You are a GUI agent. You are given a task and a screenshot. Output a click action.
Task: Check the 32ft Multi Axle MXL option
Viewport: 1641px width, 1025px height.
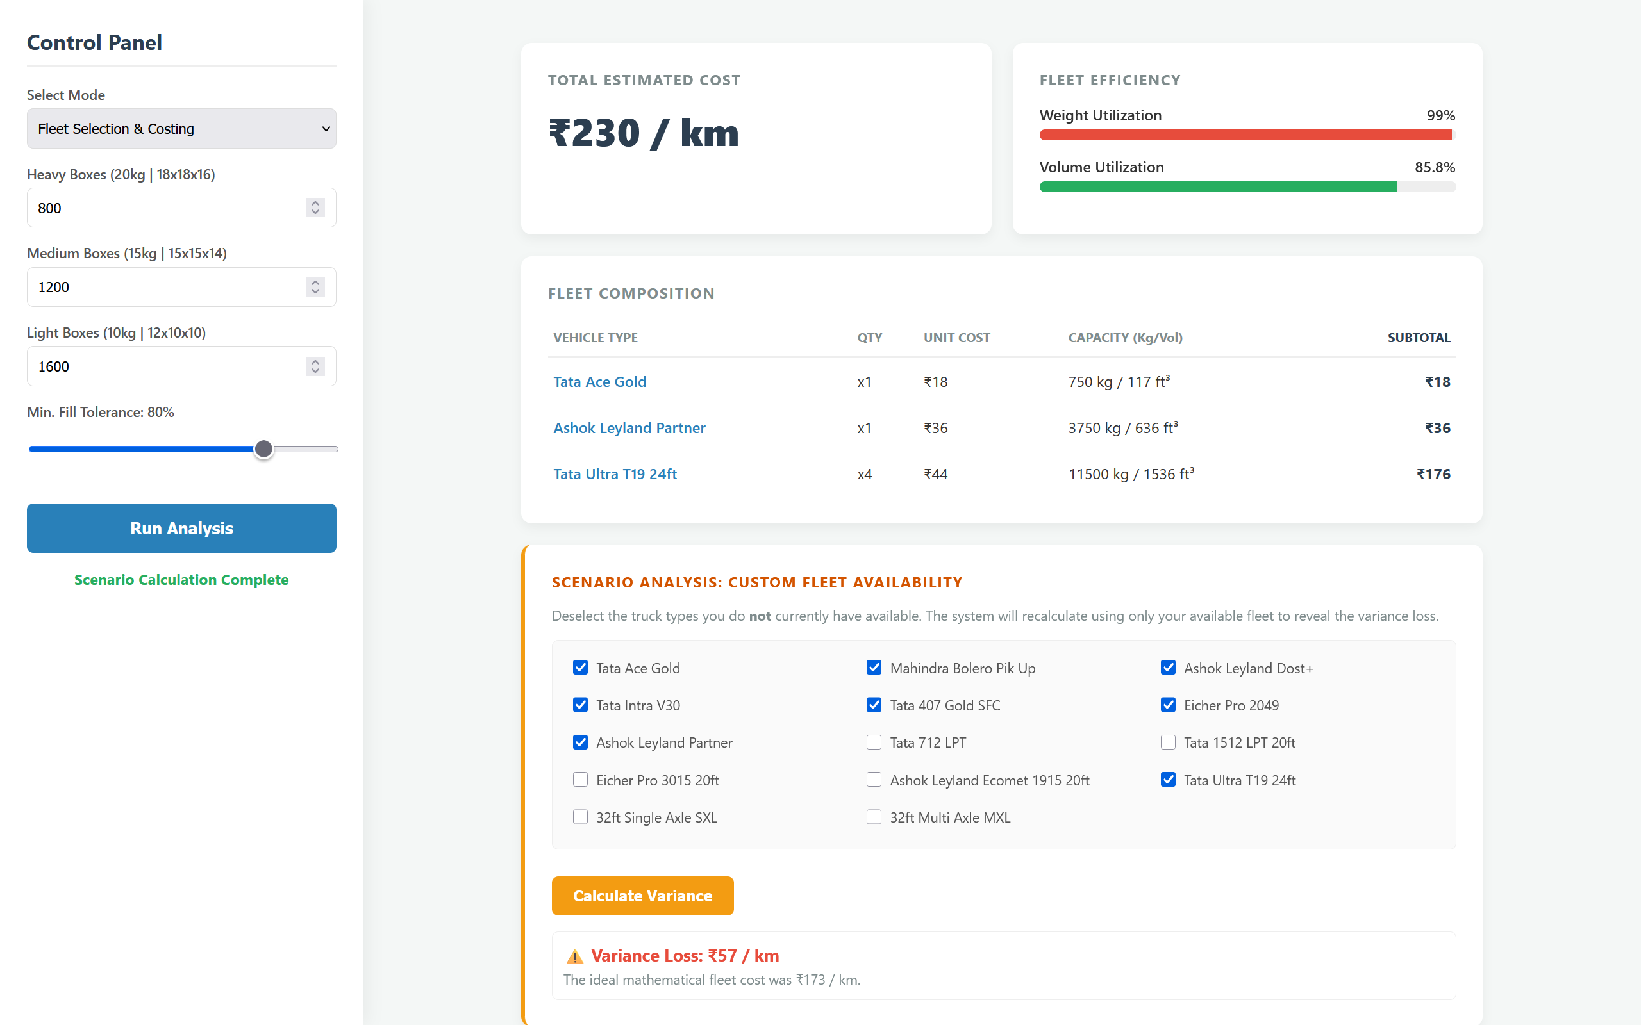pos(874,817)
